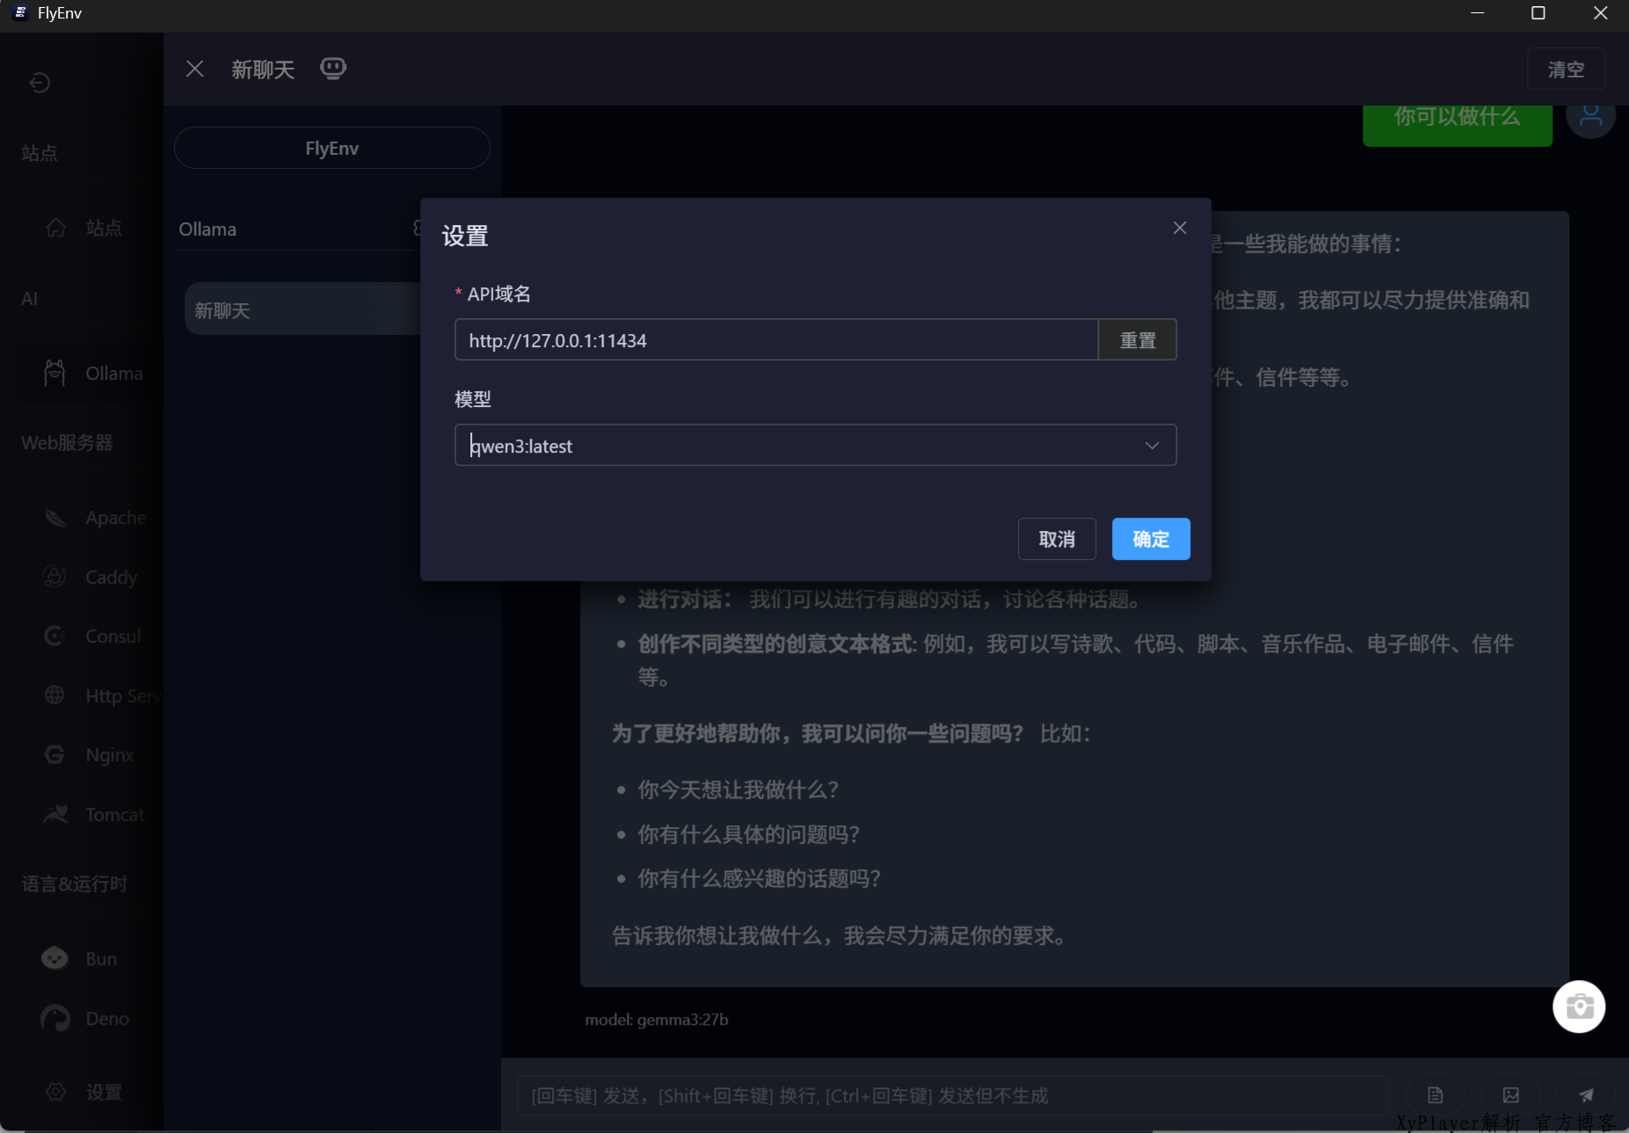1629x1133 pixels.
Task: Click the document attach icon in chat bar
Action: (x=1435, y=1095)
